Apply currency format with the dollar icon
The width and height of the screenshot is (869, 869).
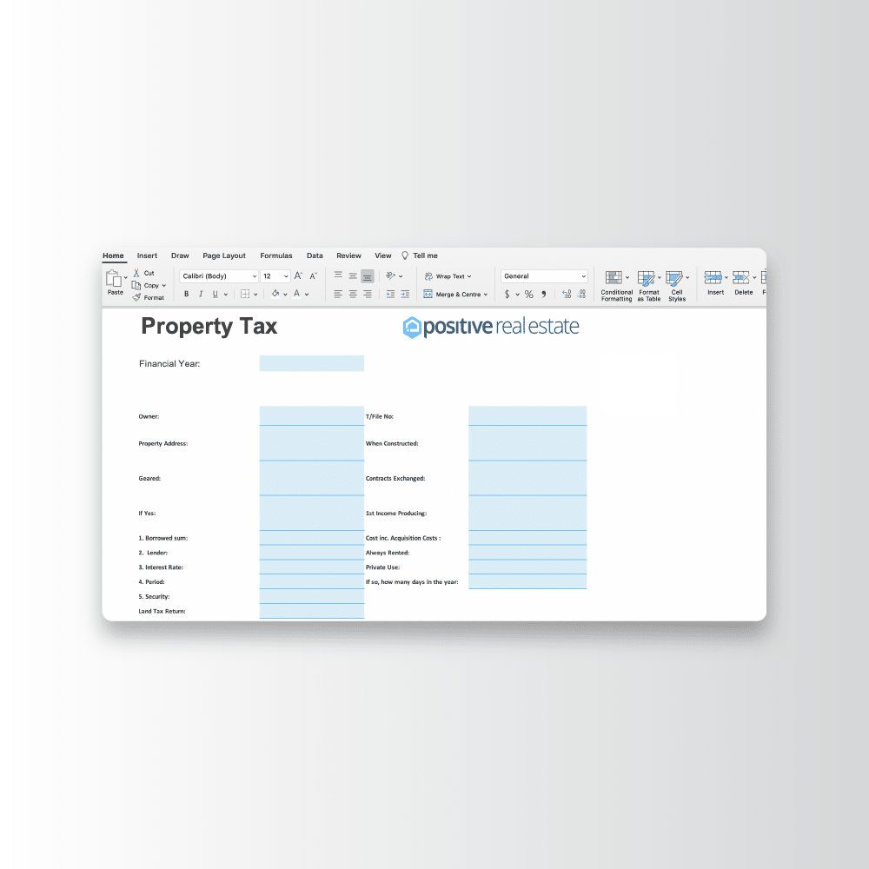[x=507, y=294]
